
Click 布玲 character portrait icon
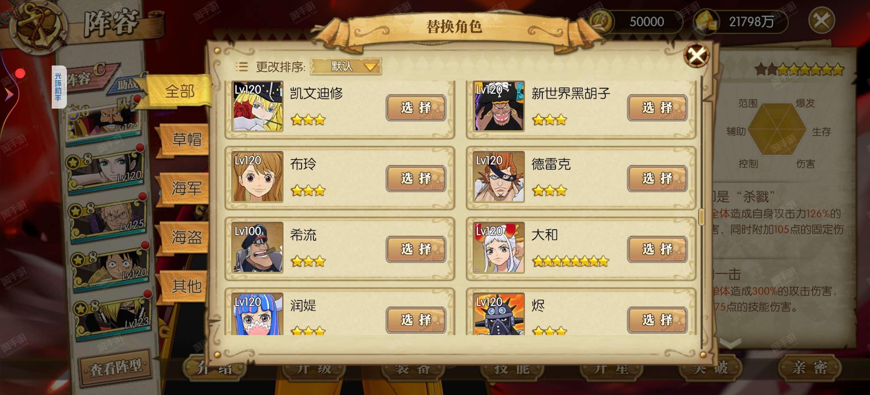(257, 177)
